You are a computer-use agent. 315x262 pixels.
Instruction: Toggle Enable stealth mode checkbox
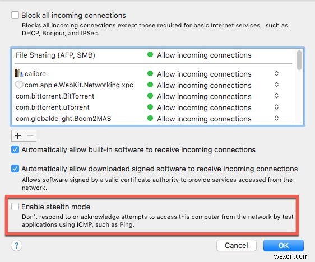point(15,207)
